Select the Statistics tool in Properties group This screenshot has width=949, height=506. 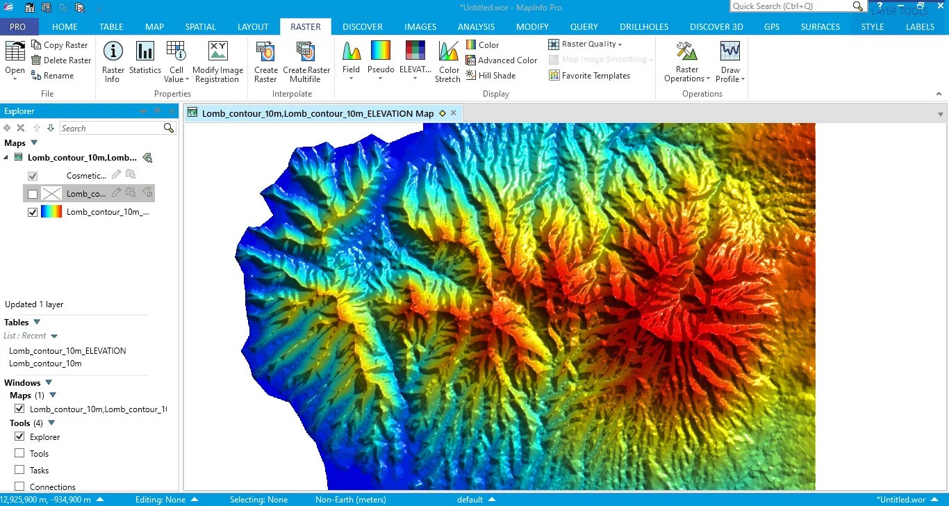[145, 60]
